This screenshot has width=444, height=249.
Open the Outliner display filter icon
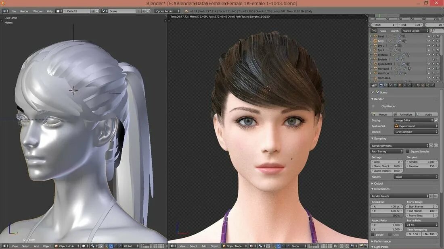click(x=374, y=31)
